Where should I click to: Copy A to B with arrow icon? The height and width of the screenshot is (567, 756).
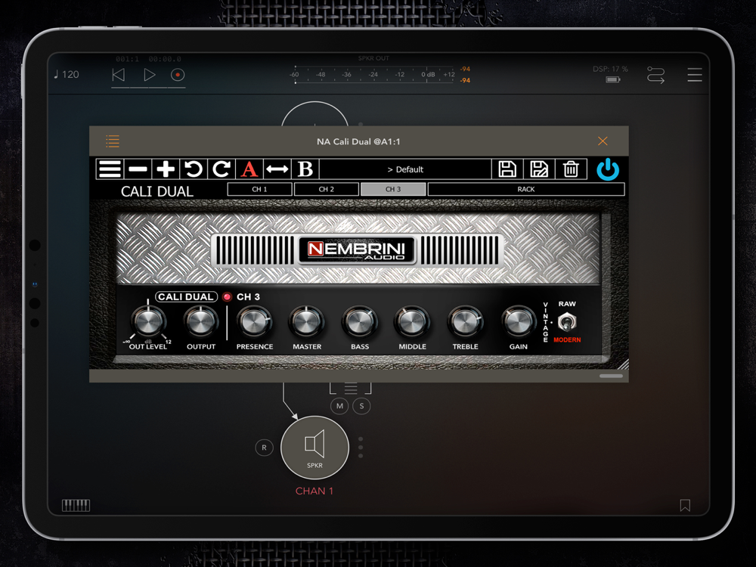pyautogui.click(x=277, y=169)
